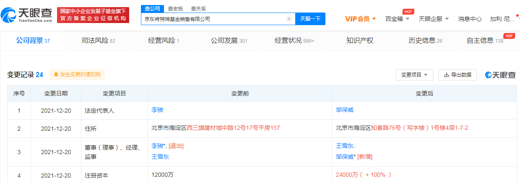
Task: Click the old address 西三旗建材城中路12号17号平房157
Action: (233, 128)
